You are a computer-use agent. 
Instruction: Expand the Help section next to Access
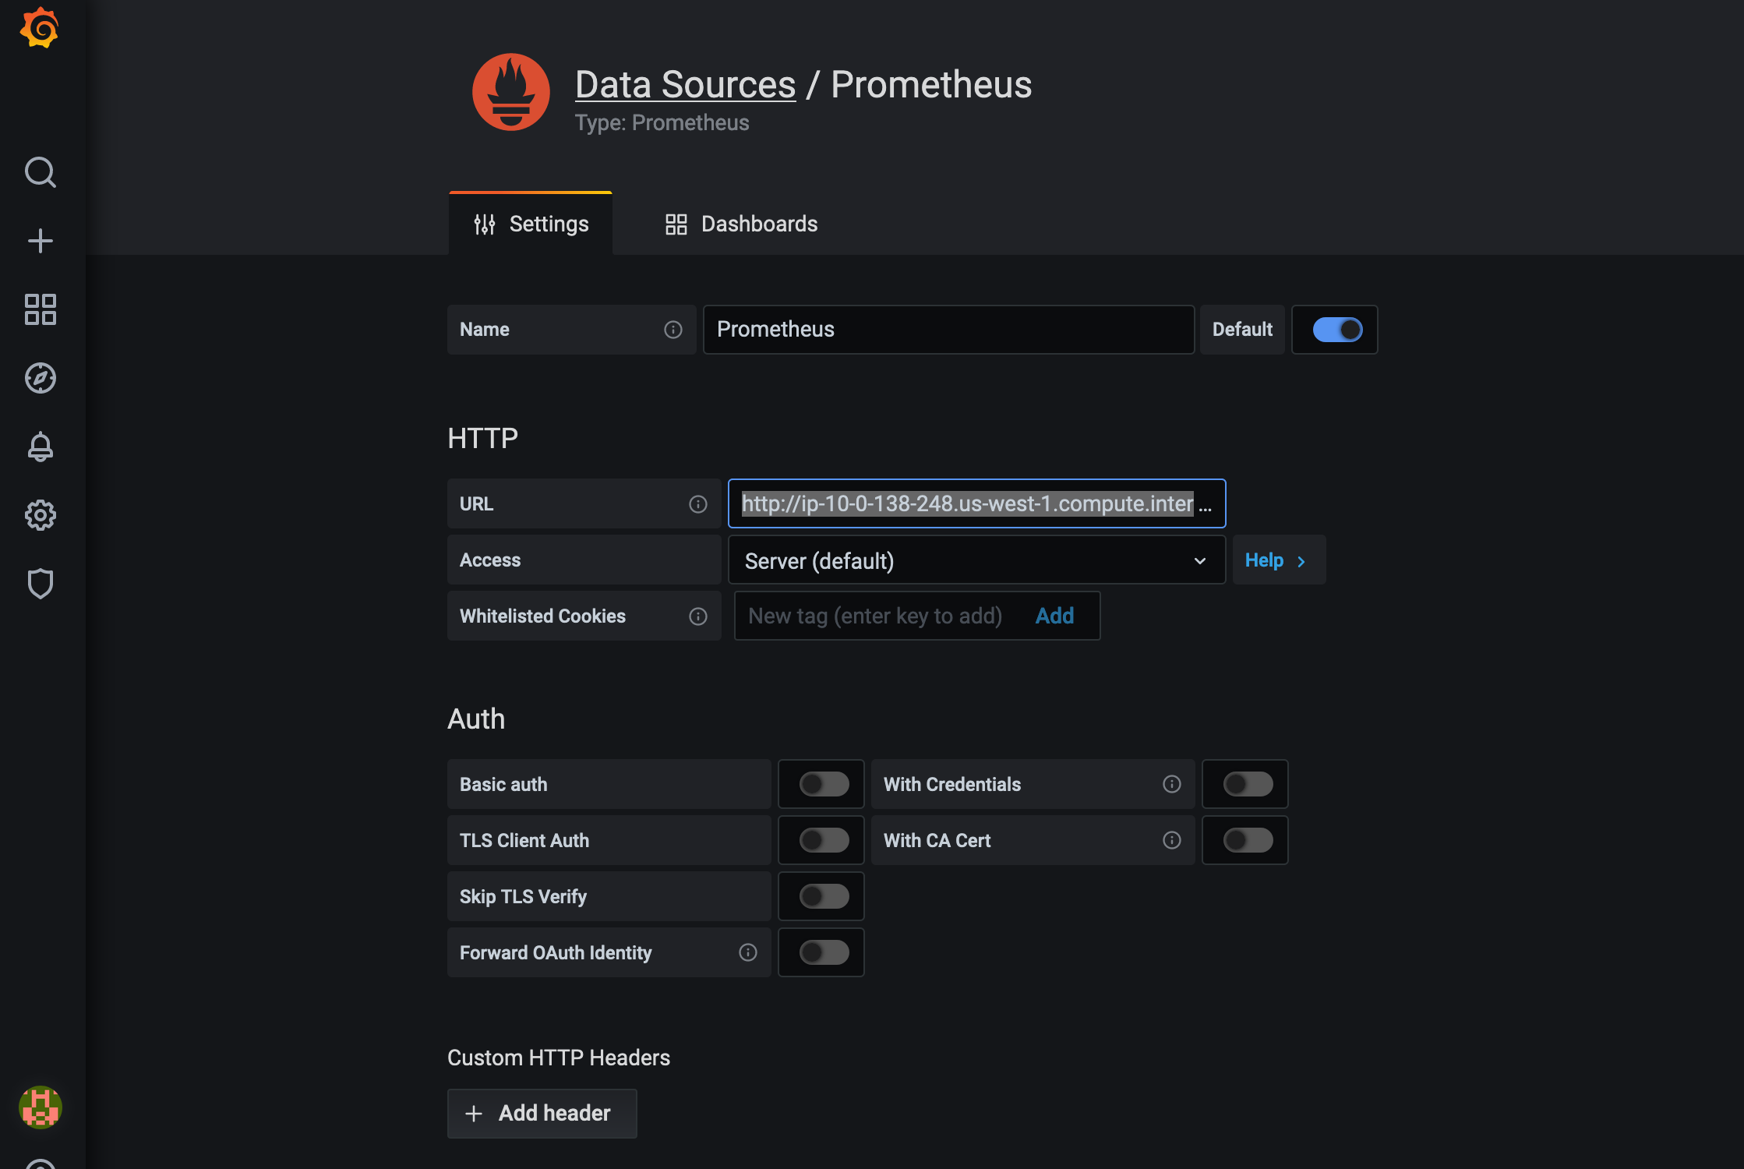pyautogui.click(x=1276, y=560)
